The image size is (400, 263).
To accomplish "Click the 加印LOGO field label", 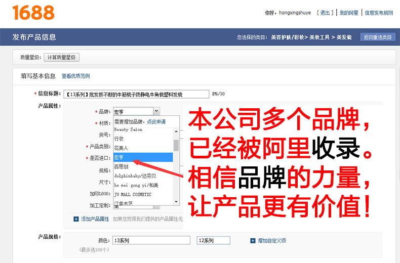I will pos(100,194).
